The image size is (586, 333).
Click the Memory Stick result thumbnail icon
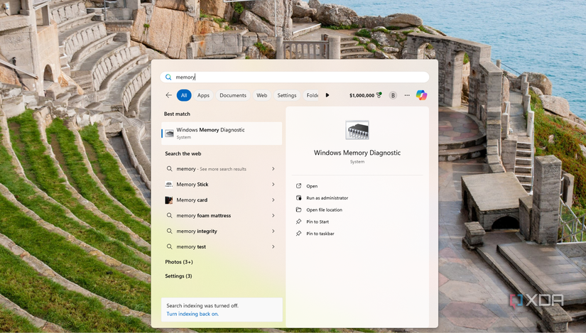[169, 185]
